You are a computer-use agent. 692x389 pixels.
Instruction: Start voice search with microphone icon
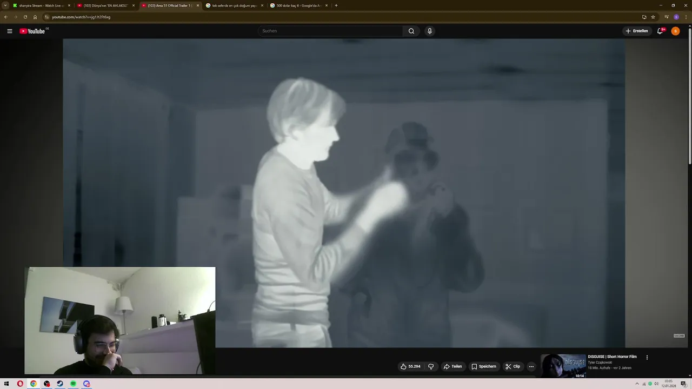point(430,31)
